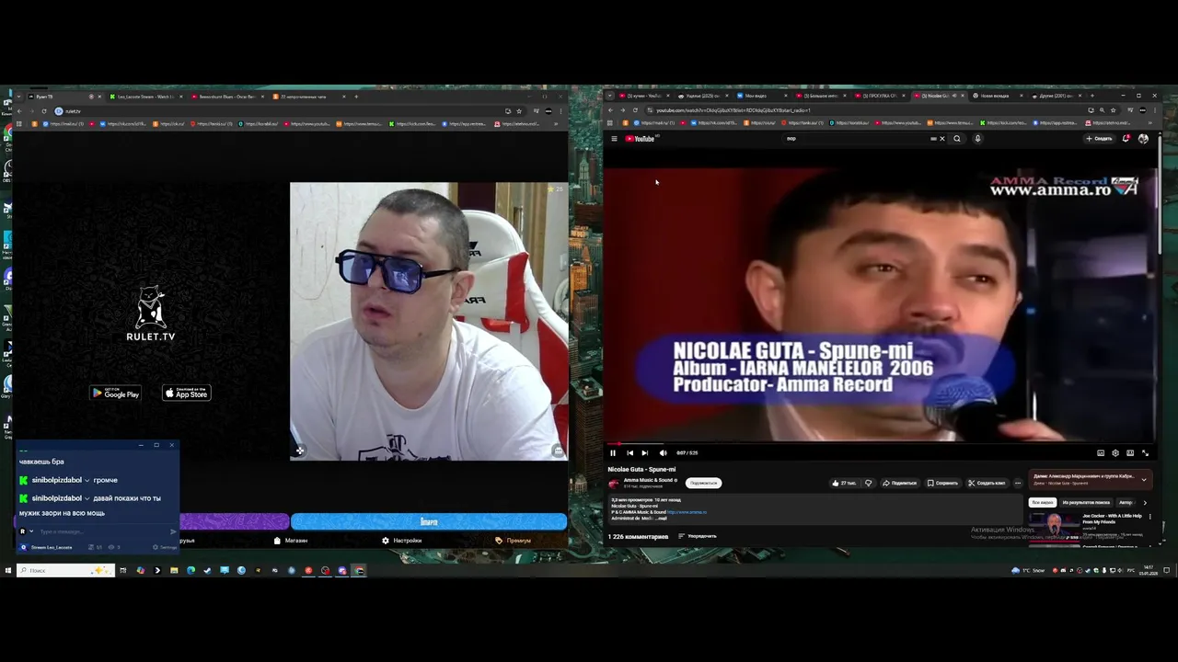Open Joe Cocker video thumbnail
Screen dimensions: 1178x662
(1054, 527)
